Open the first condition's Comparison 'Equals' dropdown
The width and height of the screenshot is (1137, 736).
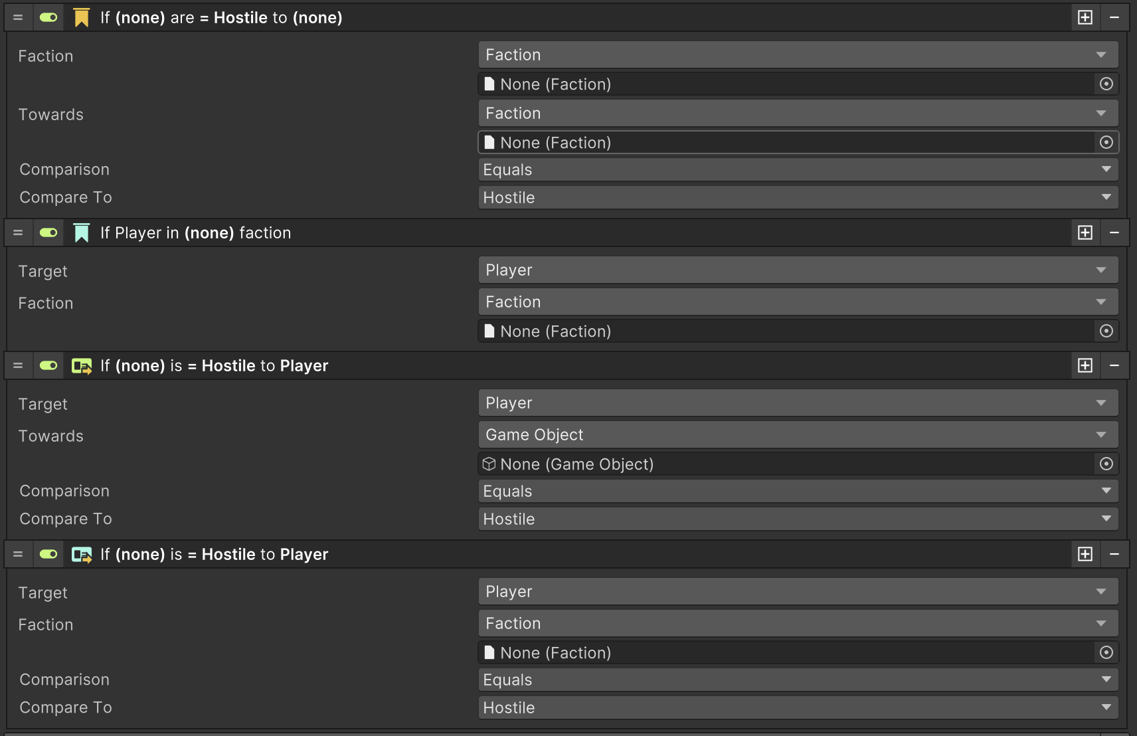(798, 170)
